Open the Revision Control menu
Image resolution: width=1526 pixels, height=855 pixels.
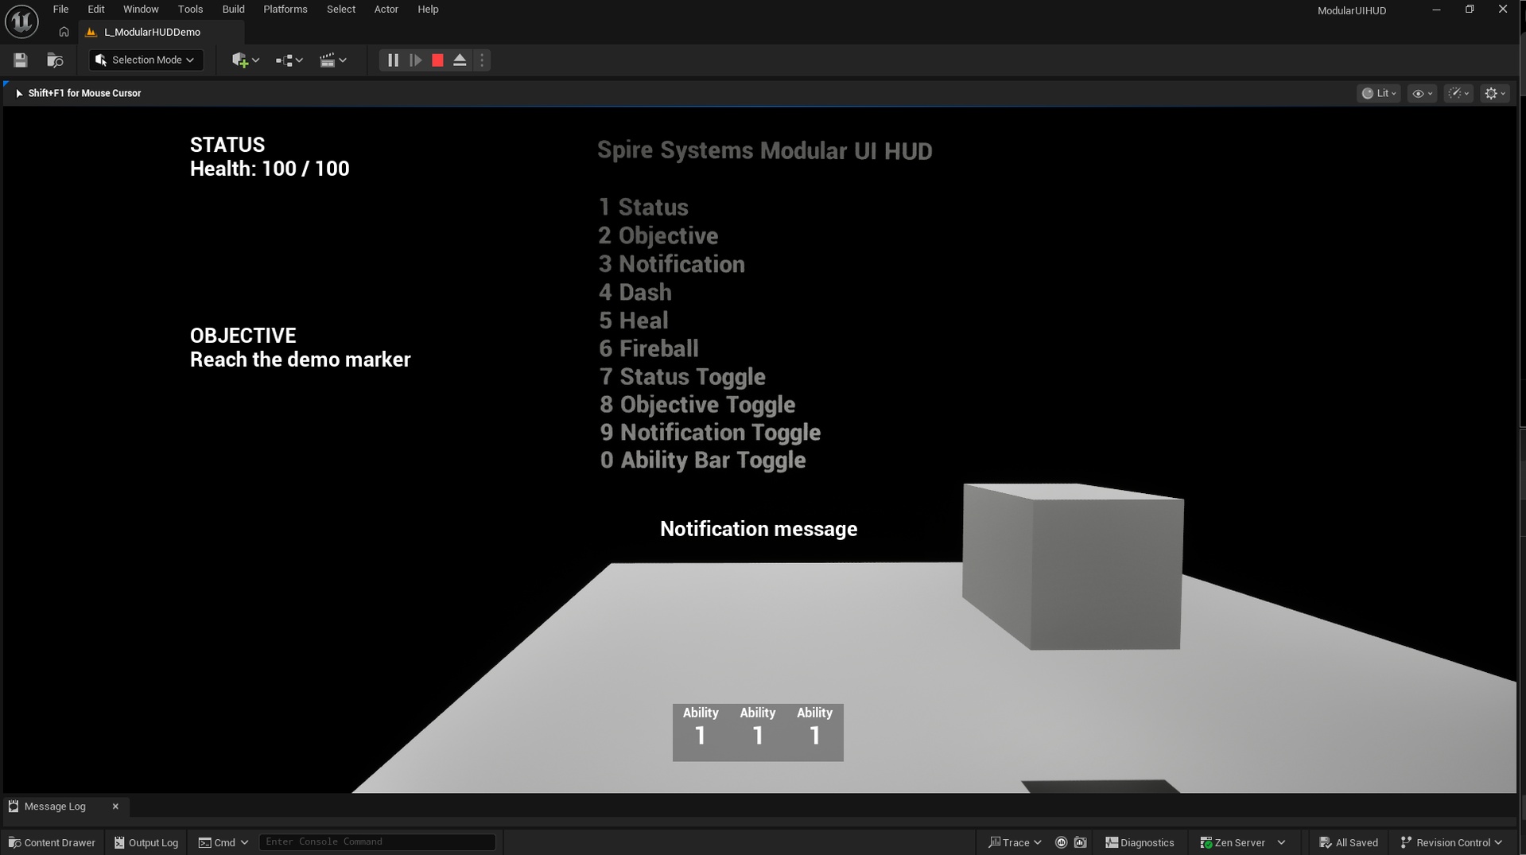click(x=1451, y=843)
